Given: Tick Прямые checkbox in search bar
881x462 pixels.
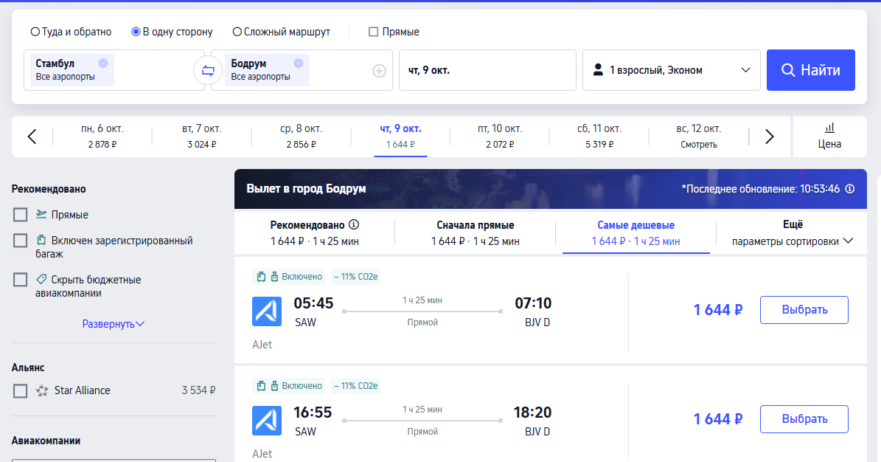Looking at the screenshot, I should pyautogui.click(x=373, y=32).
